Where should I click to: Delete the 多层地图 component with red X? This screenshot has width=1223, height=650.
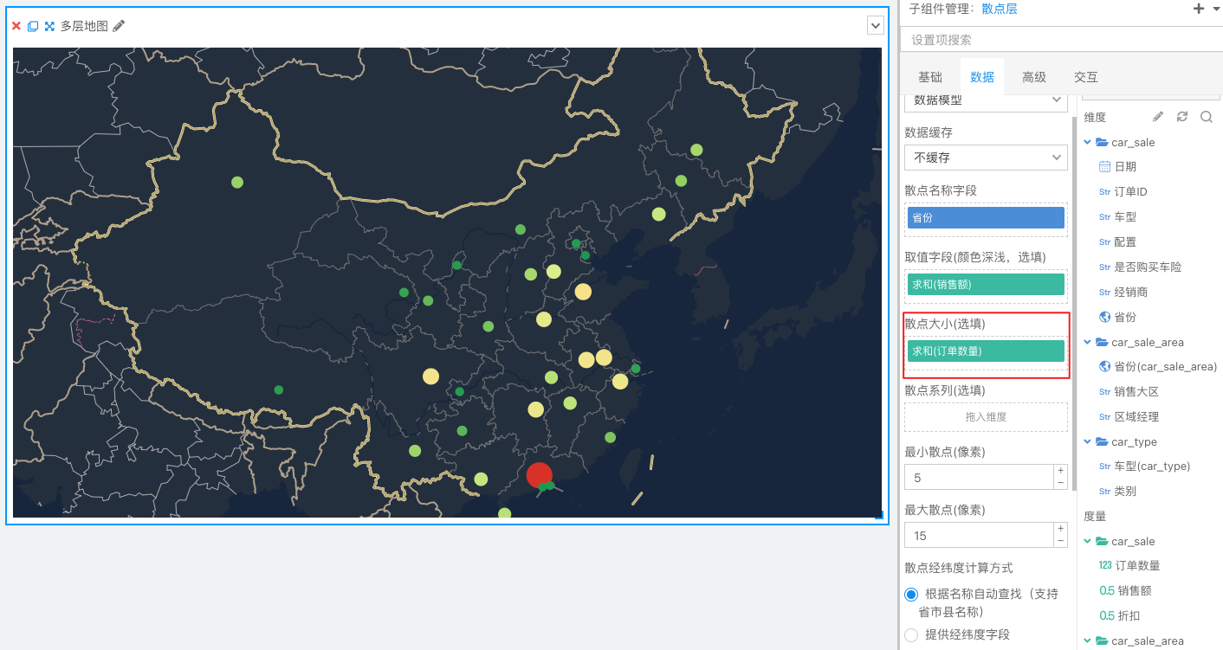coord(16,26)
